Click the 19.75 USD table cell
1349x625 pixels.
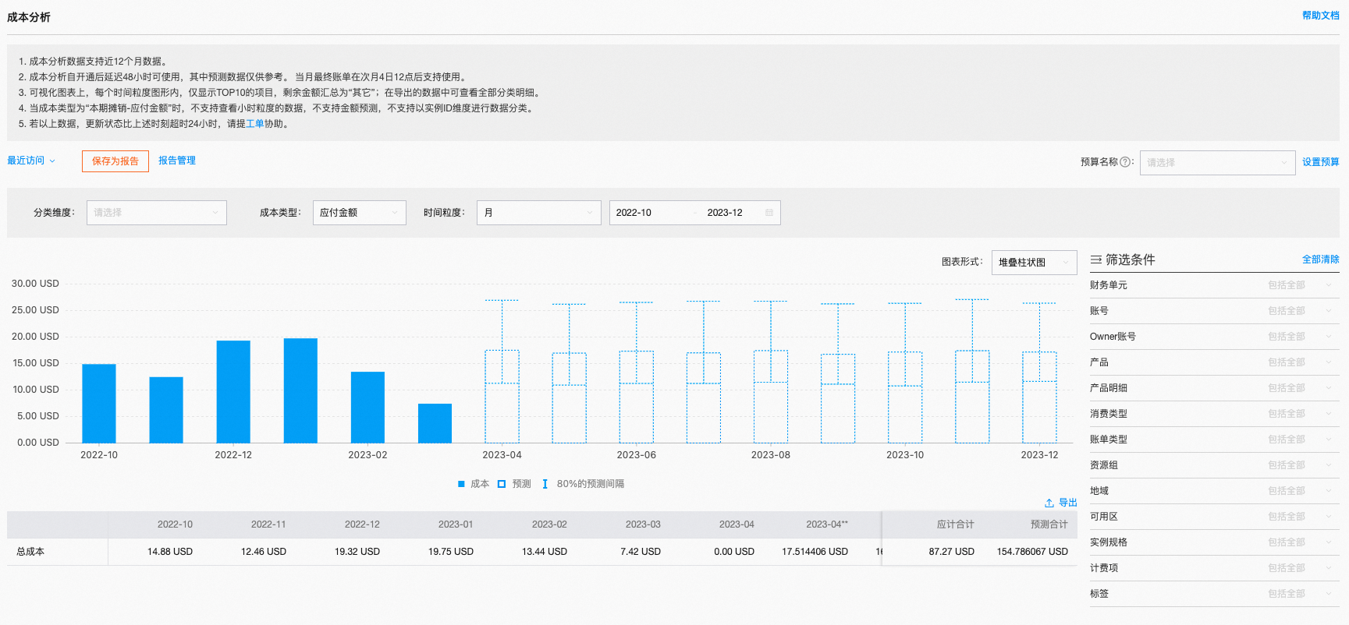pos(450,552)
